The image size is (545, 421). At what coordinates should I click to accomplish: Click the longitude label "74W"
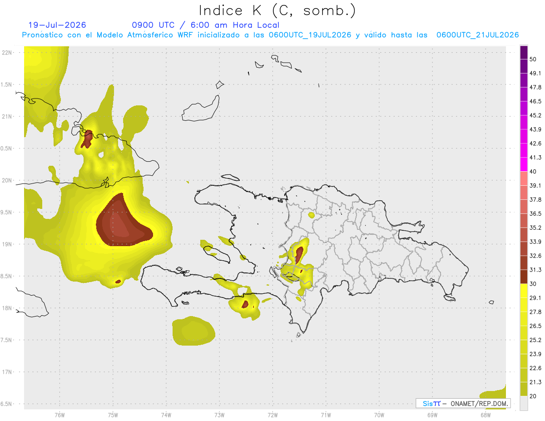[x=166, y=415]
